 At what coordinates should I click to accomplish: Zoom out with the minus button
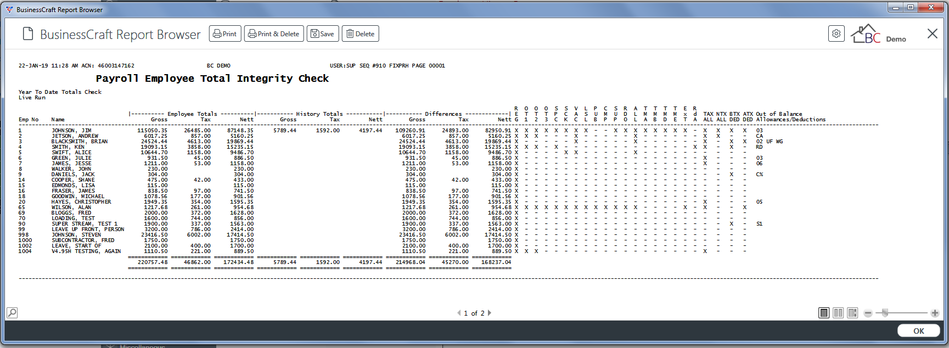[x=868, y=313]
